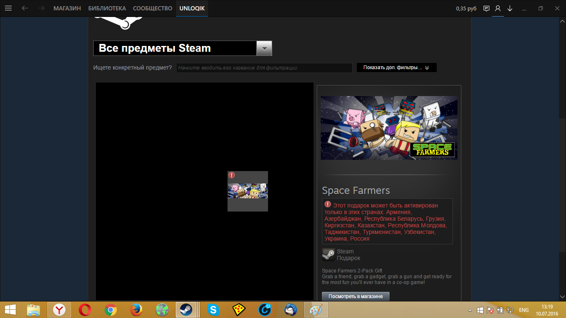
Task: Open the blue C taskbar app
Action: pos(265,310)
